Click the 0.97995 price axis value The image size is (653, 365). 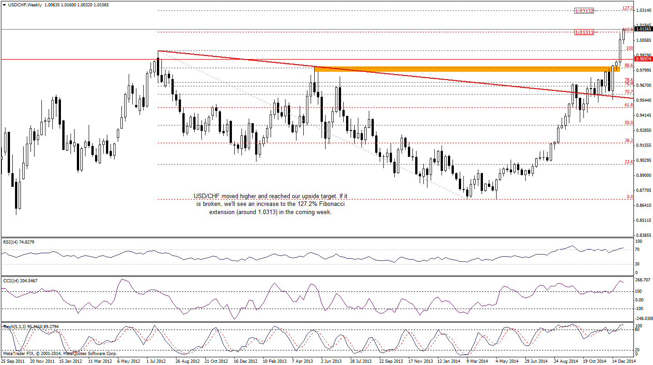[643, 70]
